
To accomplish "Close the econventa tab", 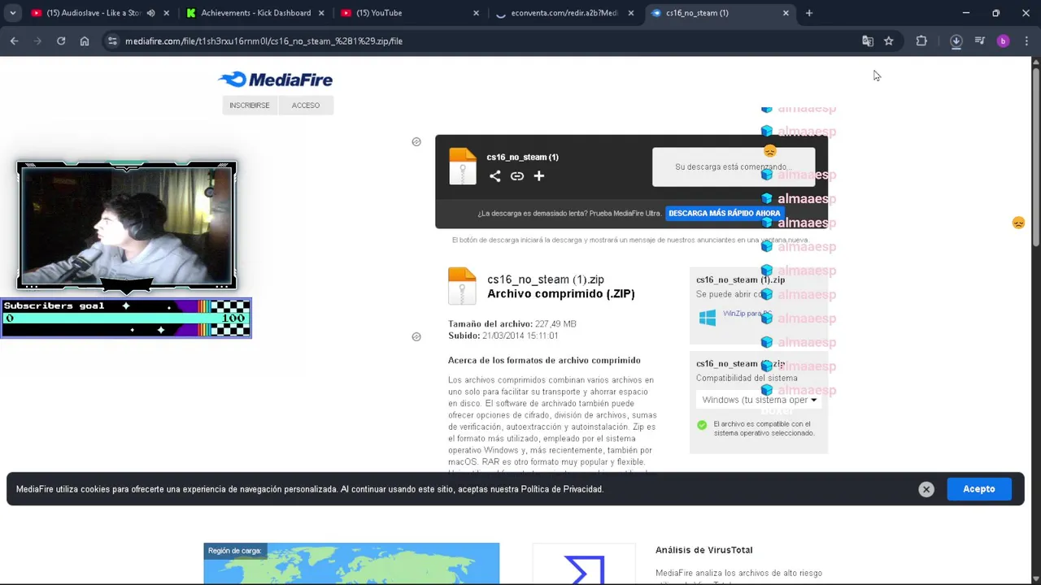I will (631, 13).
